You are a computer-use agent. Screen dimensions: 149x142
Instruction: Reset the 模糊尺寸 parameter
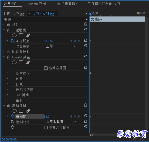[x=86, y=121]
